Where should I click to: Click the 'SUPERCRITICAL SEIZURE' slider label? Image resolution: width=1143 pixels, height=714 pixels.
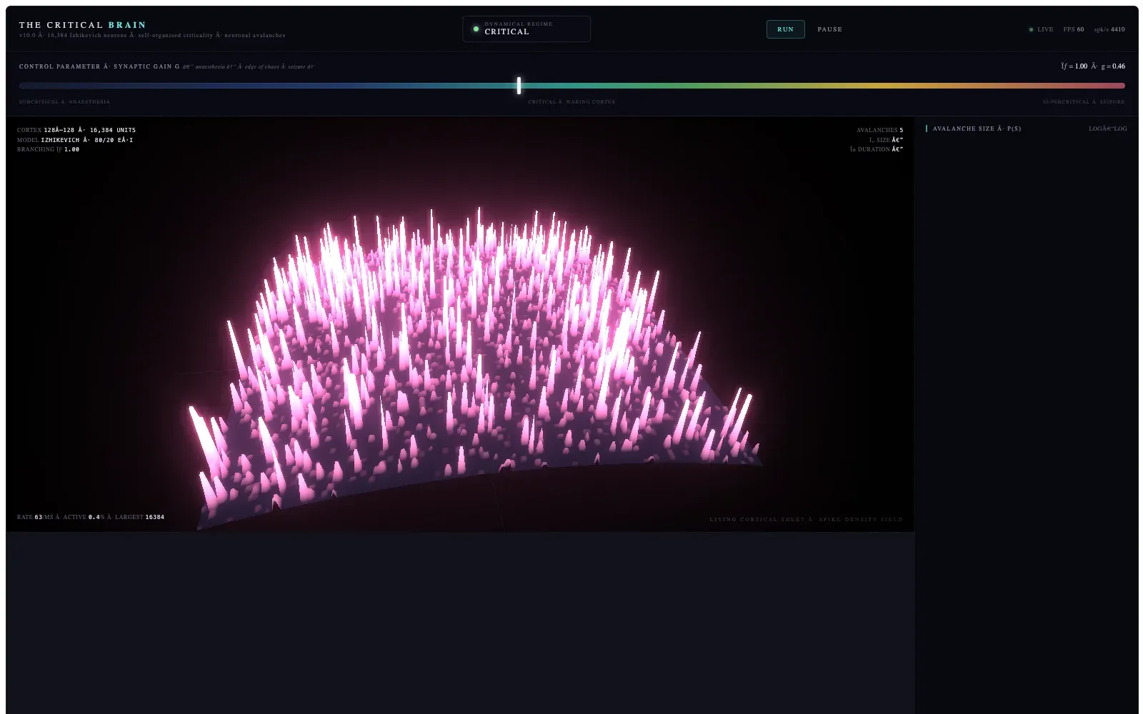1084,102
